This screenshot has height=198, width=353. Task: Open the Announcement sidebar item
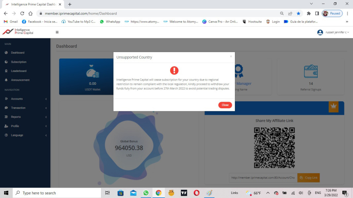(x=20, y=80)
